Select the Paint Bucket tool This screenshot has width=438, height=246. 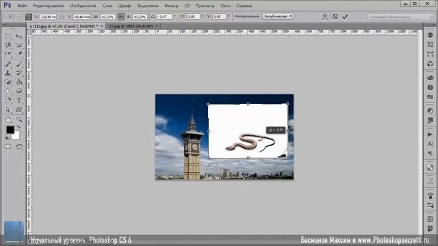pyautogui.click(x=19, y=82)
